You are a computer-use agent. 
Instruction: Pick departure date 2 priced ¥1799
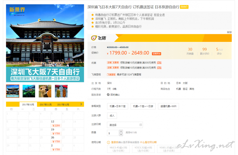[x=56, y=147]
